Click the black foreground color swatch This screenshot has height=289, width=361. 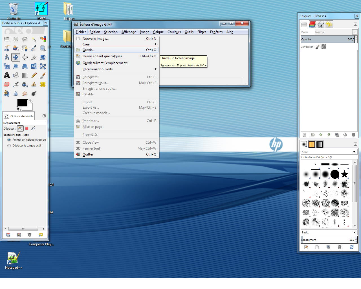[x=22, y=103]
